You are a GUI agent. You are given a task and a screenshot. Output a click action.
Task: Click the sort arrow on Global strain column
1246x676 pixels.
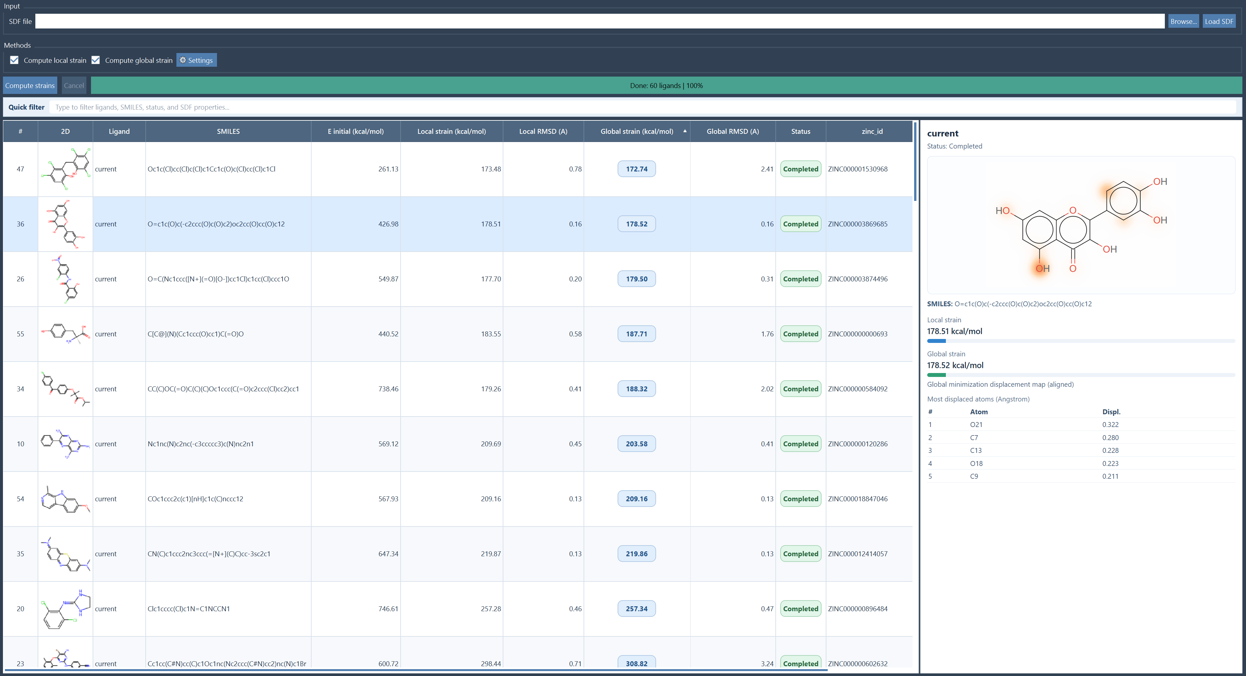[x=685, y=131]
